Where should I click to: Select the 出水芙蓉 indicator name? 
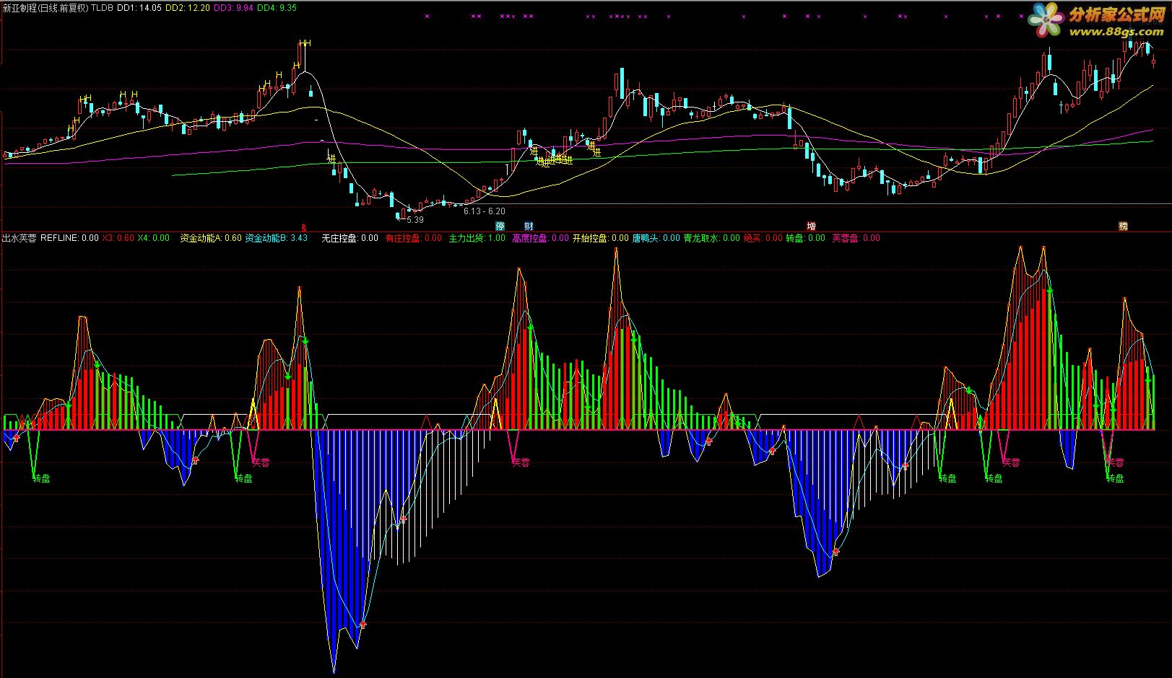click(x=19, y=238)
